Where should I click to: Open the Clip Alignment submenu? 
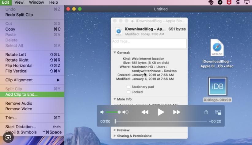tap(32, 80)
